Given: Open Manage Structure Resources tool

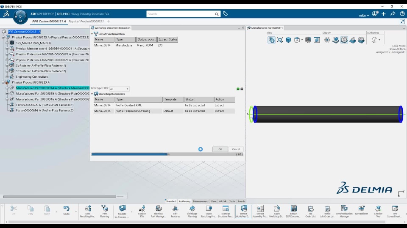Looking at the screenshot, I should click(225, 211).
